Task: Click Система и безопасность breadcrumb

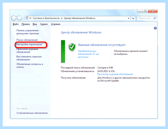Action: (x=46, y=18)
